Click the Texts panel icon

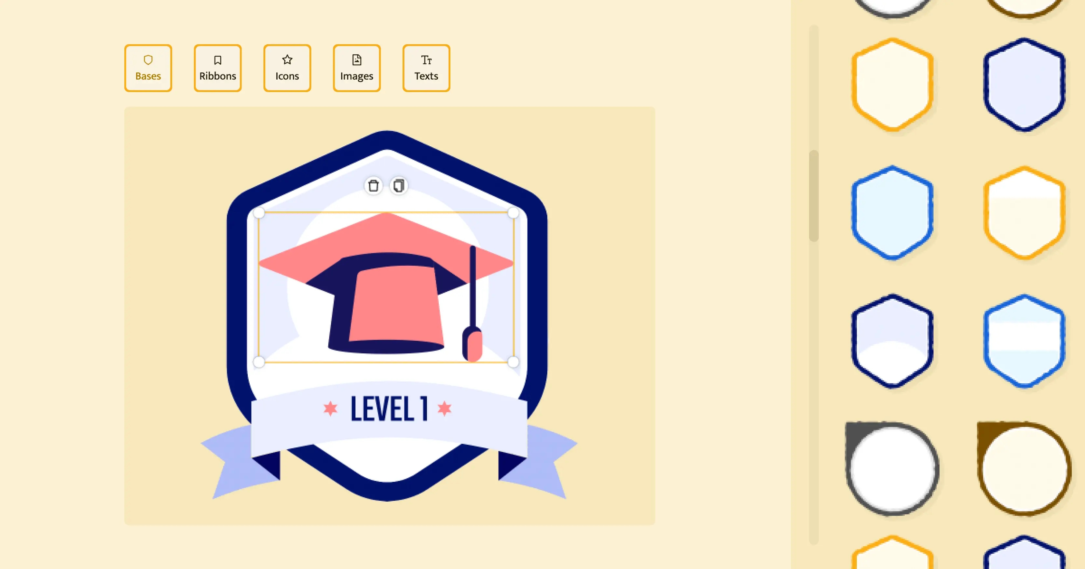pyautogui.click(x=427, y=67)
